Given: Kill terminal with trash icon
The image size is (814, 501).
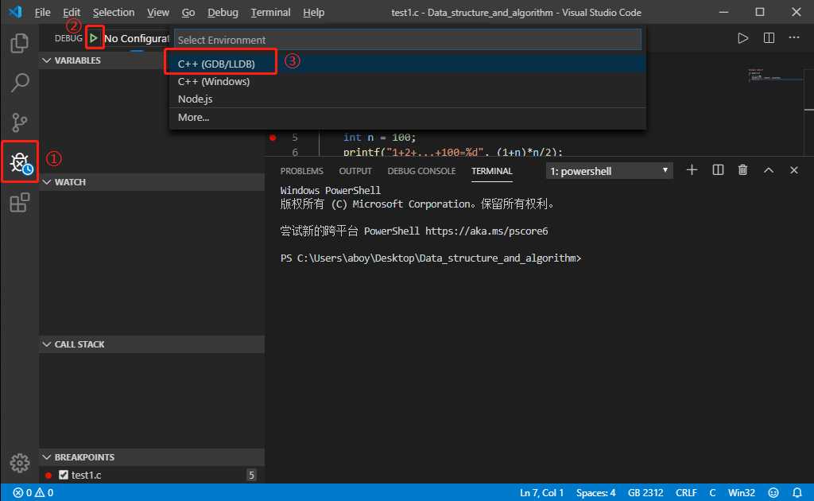Looking at the screenshot, I should (743, 170).
